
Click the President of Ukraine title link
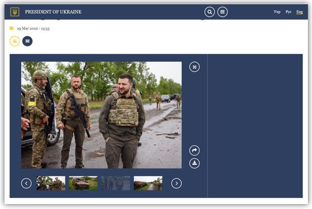click(53, 12)
